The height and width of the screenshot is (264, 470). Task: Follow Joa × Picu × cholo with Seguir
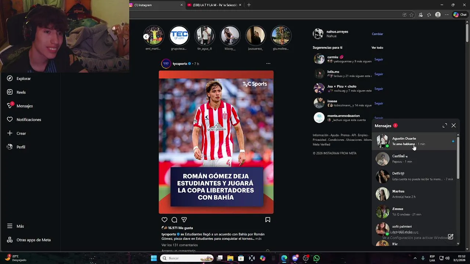[x=379, y=89]
